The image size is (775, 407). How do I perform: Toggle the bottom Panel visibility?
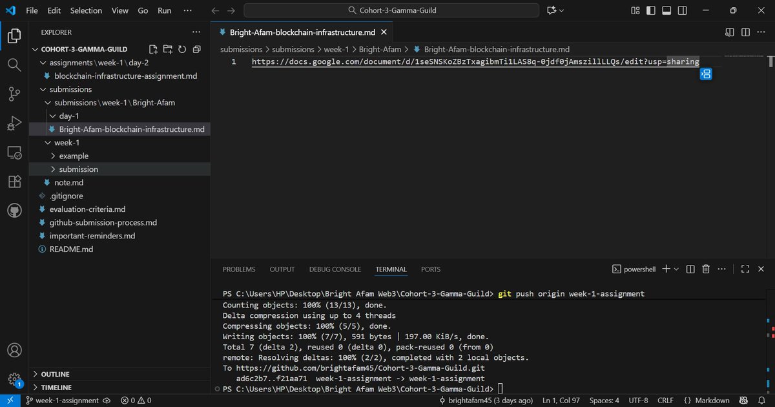tap(666, 10)
